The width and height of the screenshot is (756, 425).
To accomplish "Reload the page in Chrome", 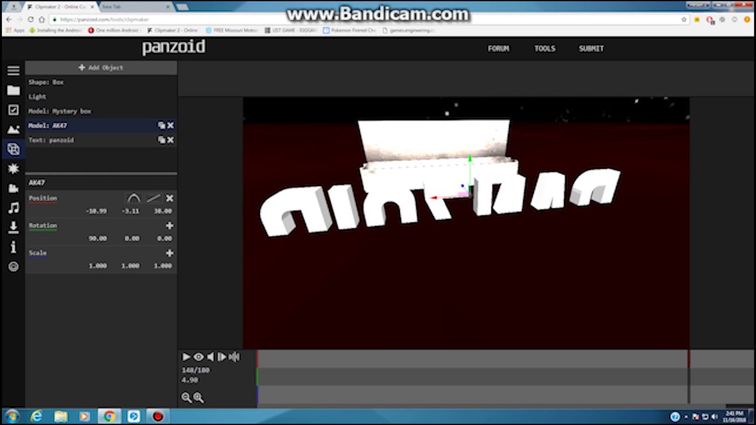I will [x=30, y=19].
